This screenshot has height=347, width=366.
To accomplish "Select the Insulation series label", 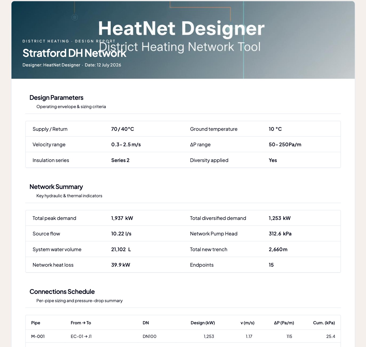I will (51, 160).
